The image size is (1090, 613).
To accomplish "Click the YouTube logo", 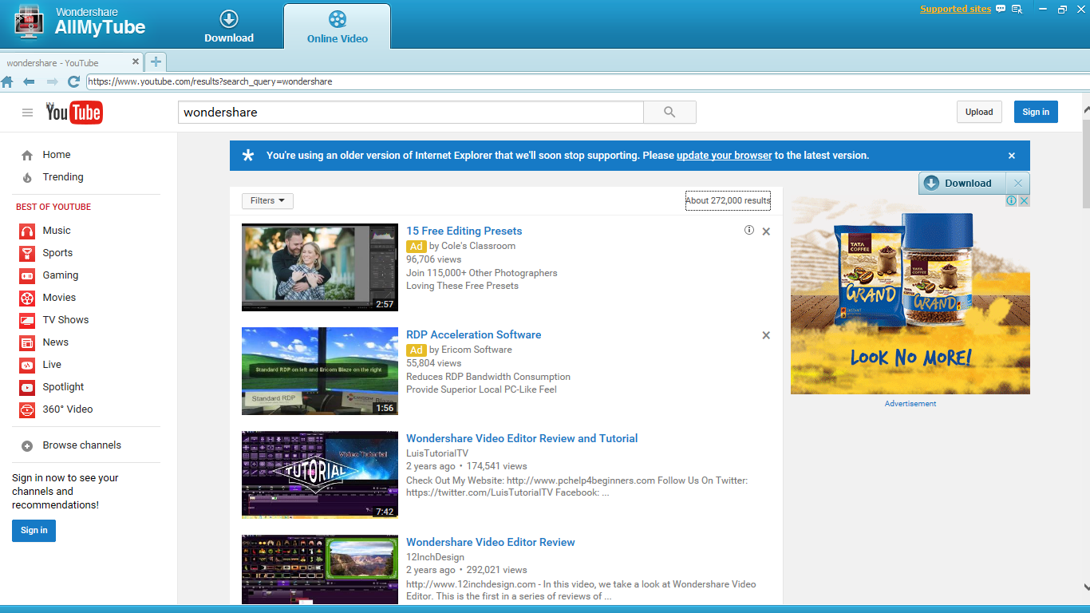I will pyautogui.click(x=74, y=113).
